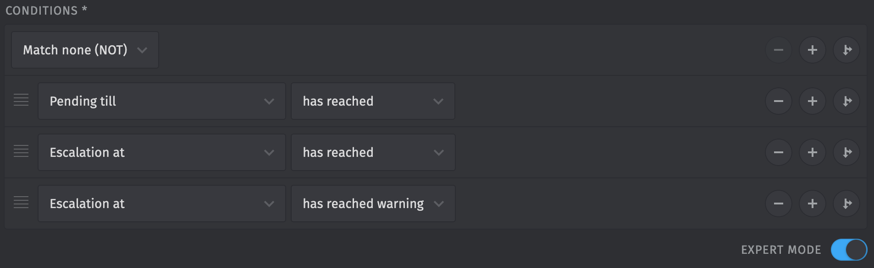This screenshot has width=874, height=268.
Task: Add a condition below the "Pending till" row
Action: 813,101
